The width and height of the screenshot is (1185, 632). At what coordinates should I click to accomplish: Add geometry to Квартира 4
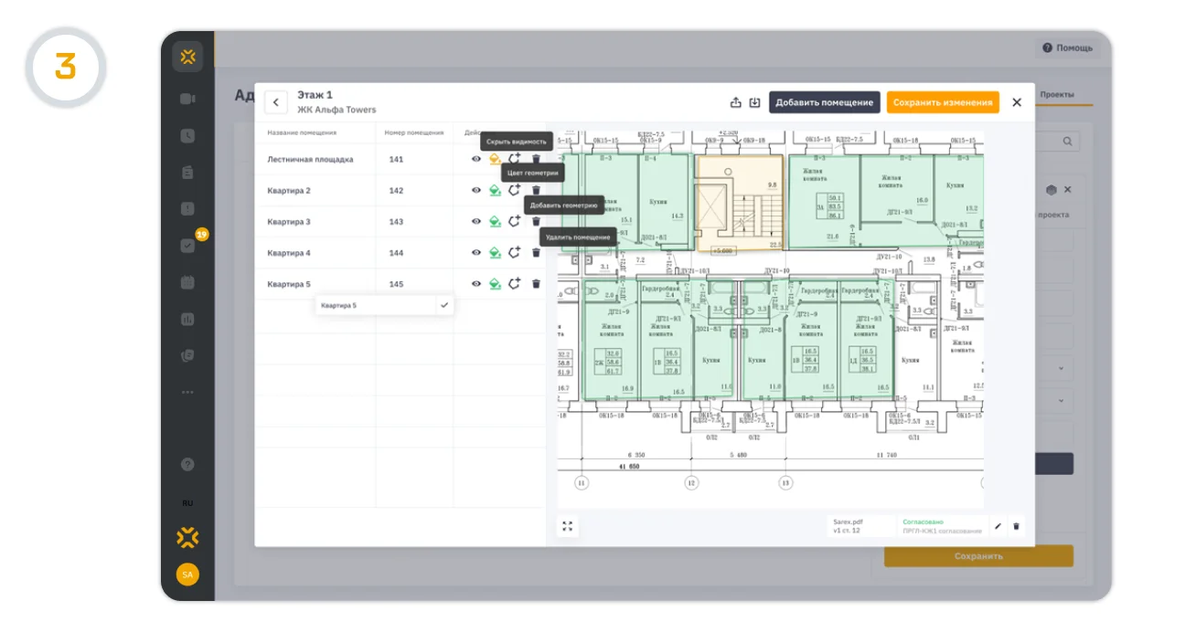coord(515,252)
